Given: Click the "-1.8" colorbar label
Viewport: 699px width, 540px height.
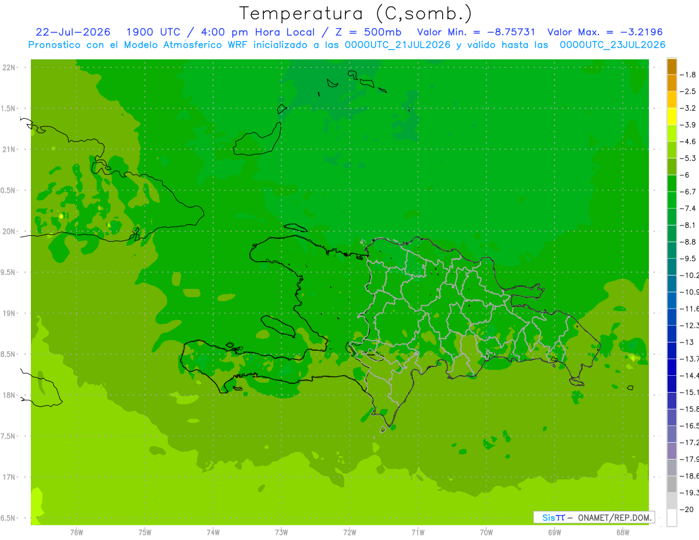Looking at the screenshot, I should (689, 75).
